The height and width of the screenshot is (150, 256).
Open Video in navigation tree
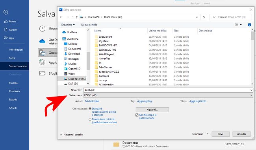pyautogui.click(x=70, y=74)
